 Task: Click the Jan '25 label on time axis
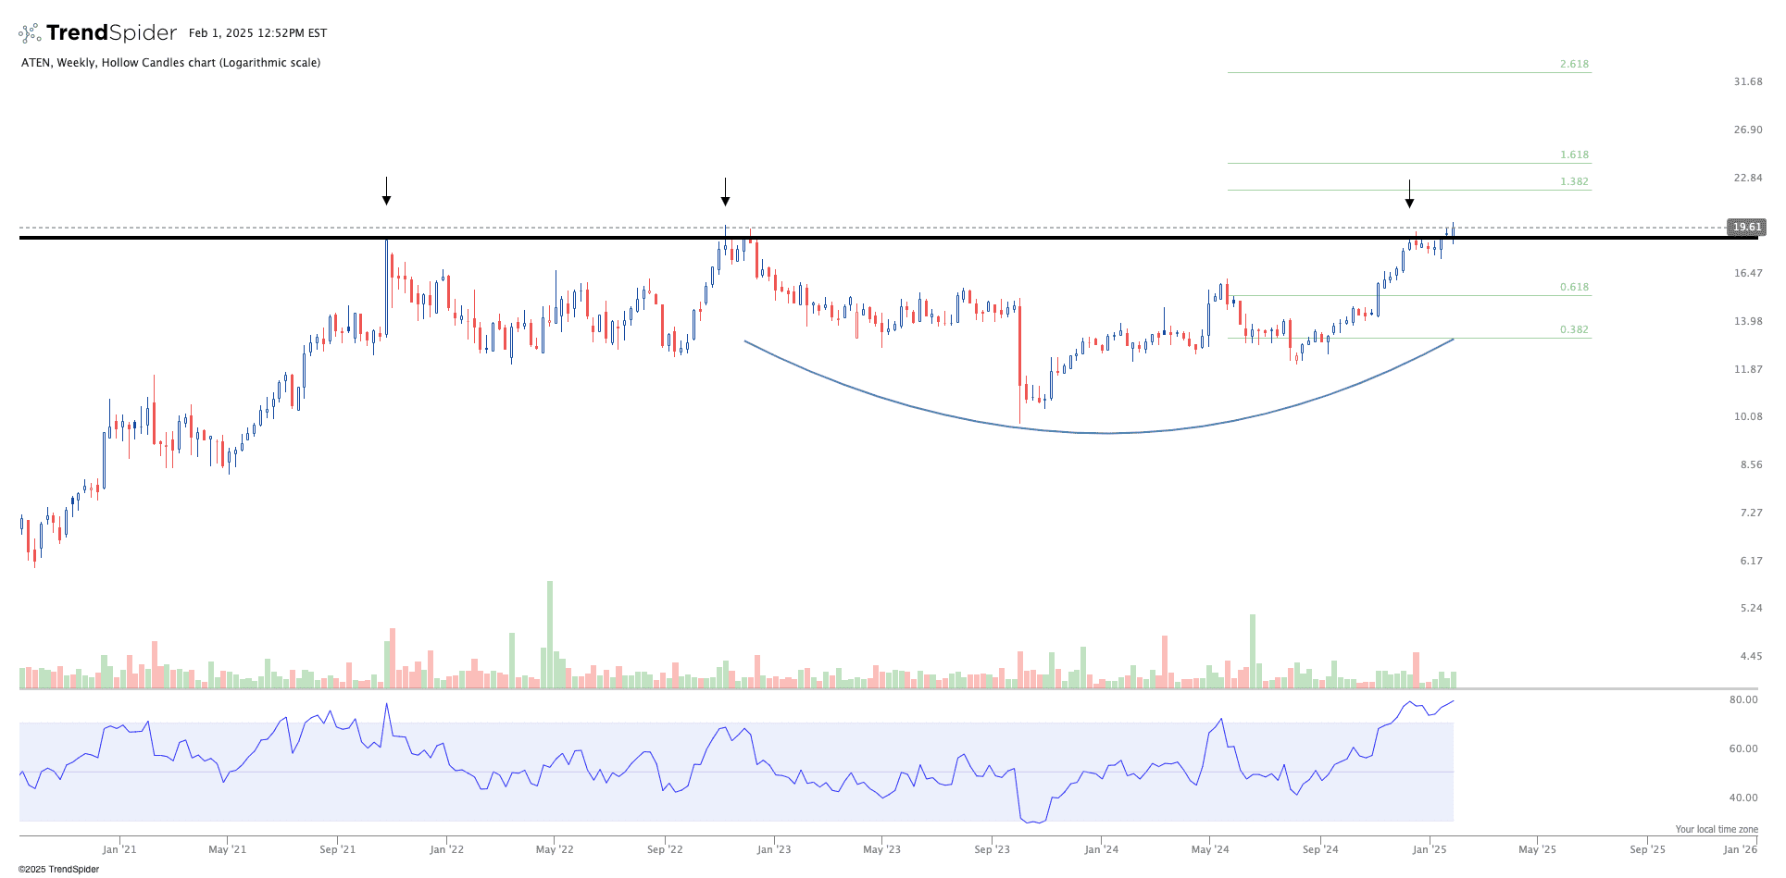(x=1429, y=849)
